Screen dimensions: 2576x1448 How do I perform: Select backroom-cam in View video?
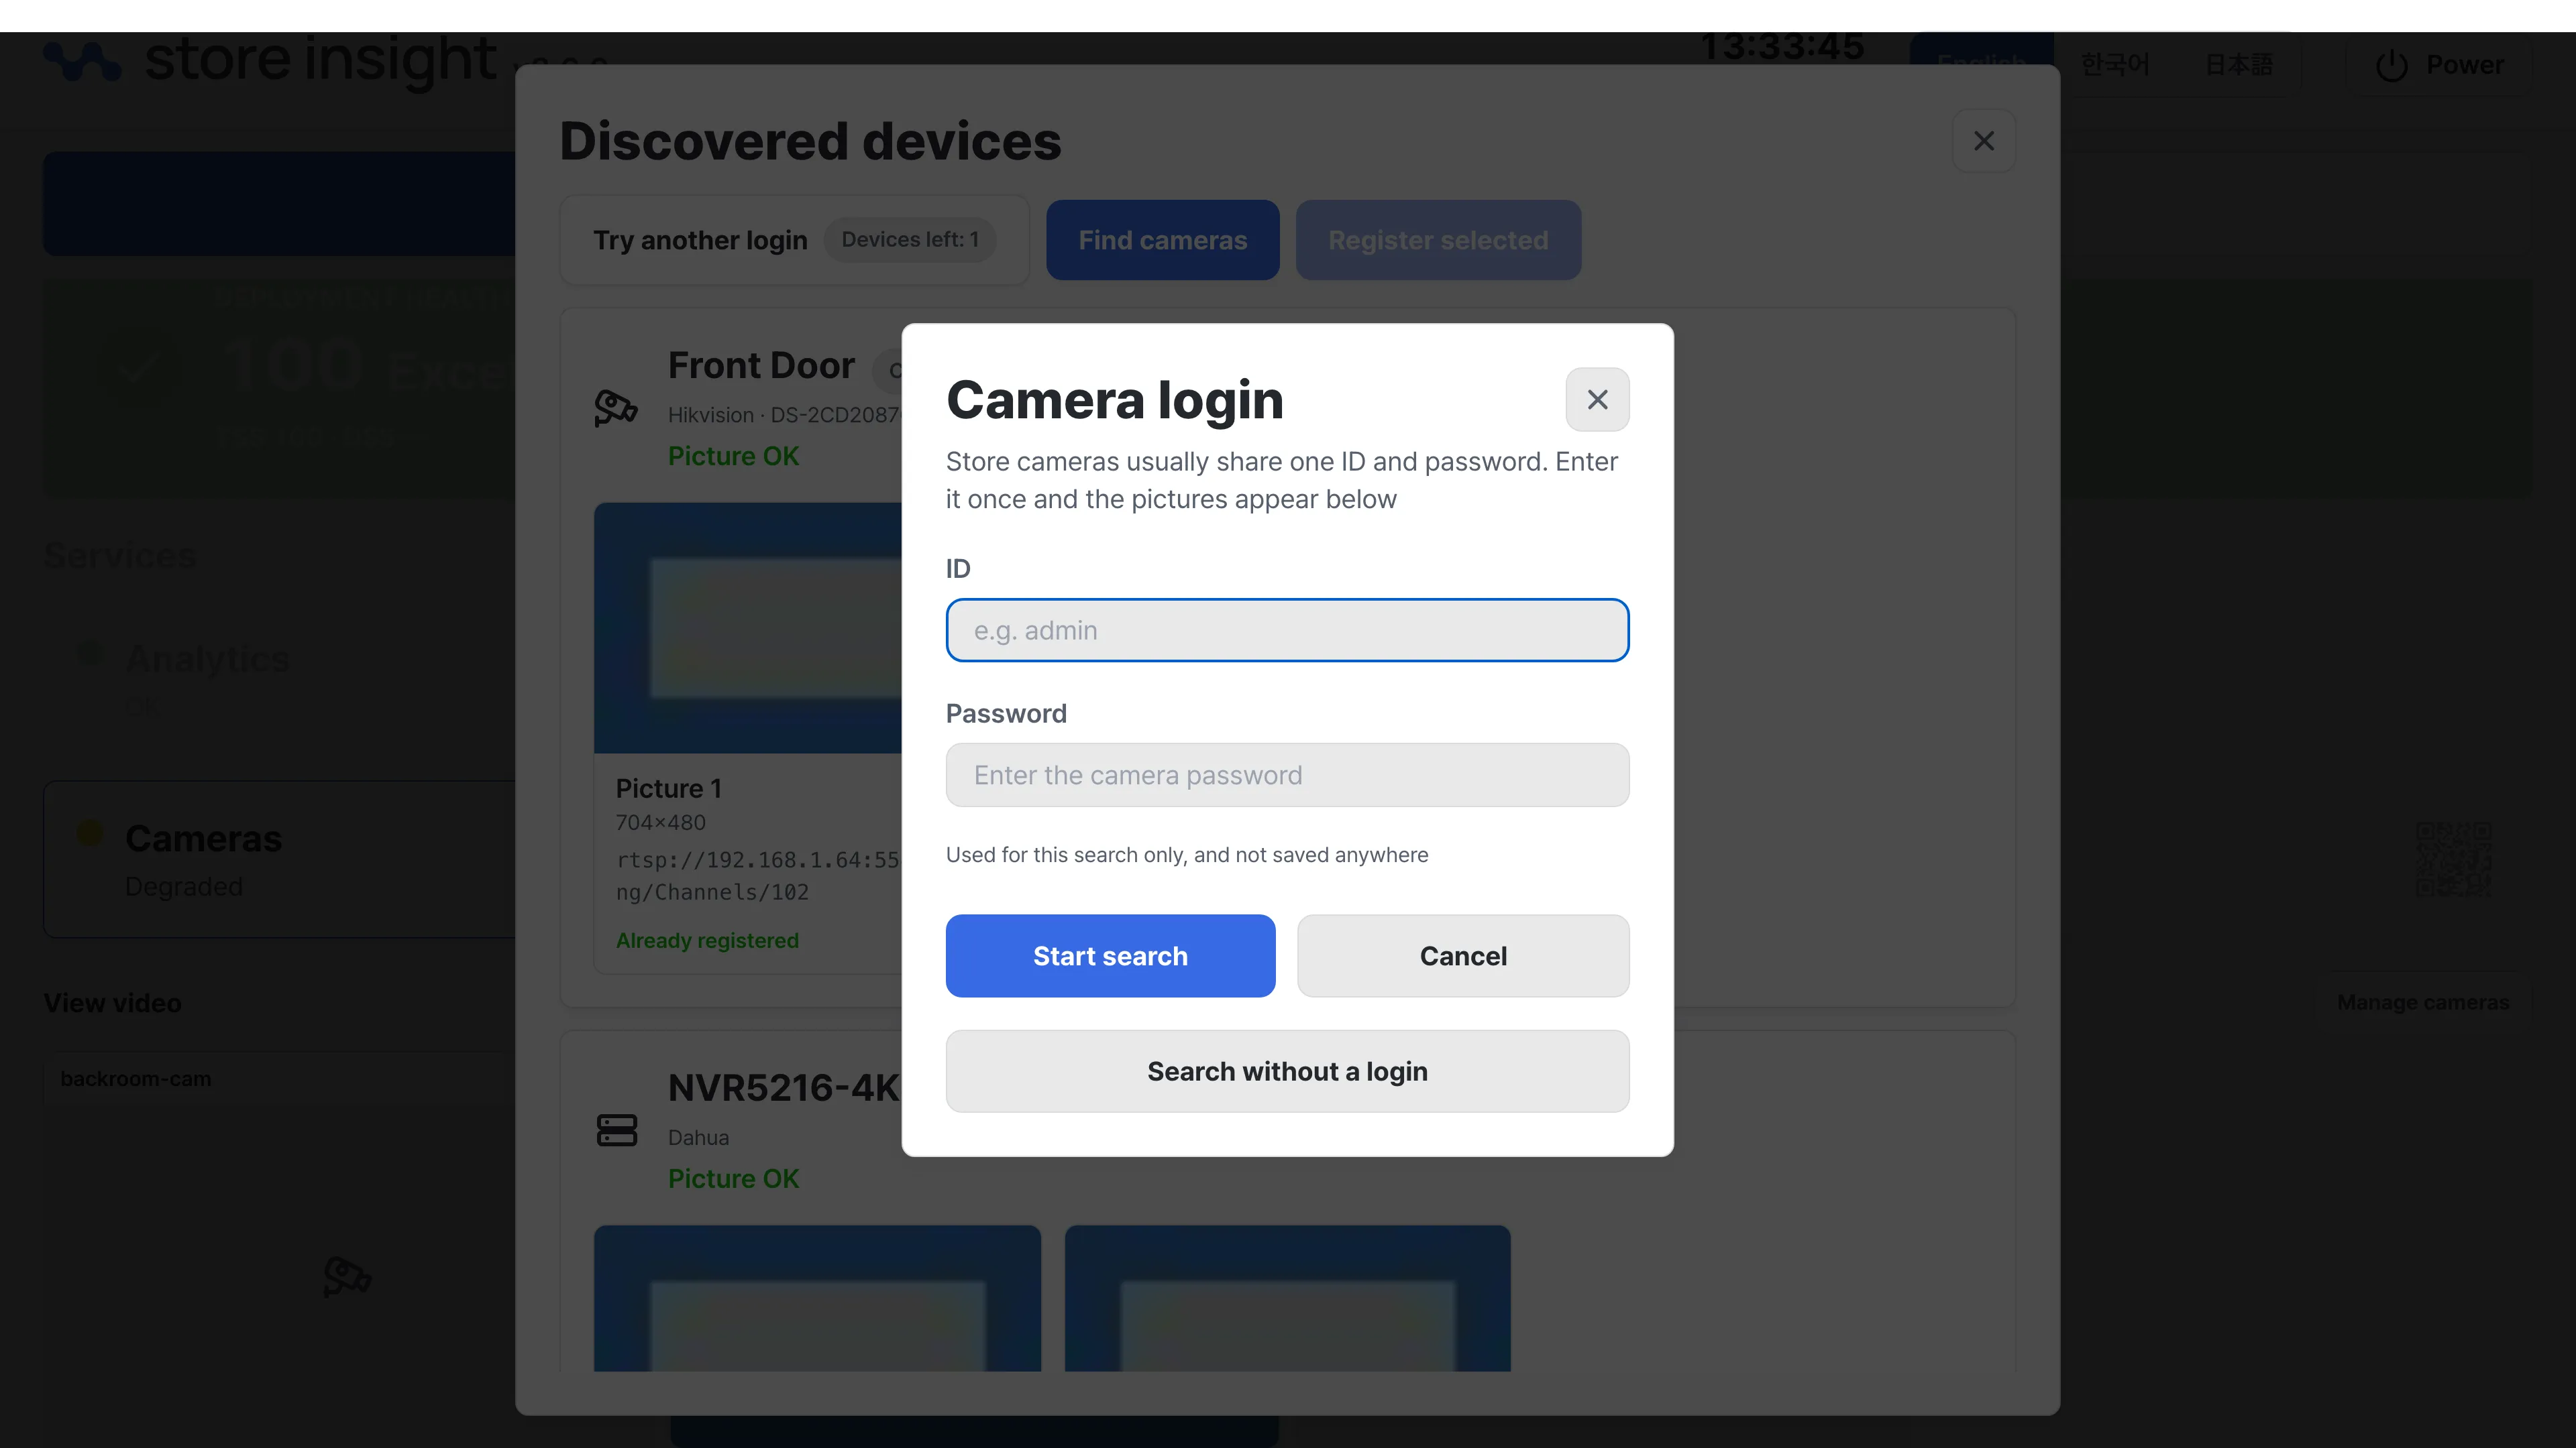click(x=136, y=1079)
